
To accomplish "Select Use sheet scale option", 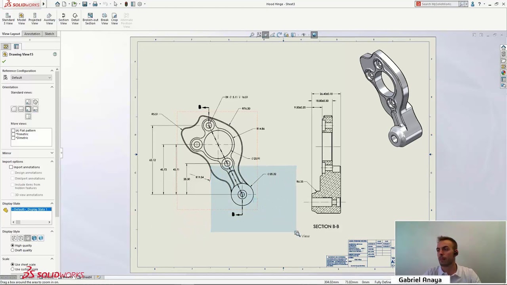I will point(13,264).
